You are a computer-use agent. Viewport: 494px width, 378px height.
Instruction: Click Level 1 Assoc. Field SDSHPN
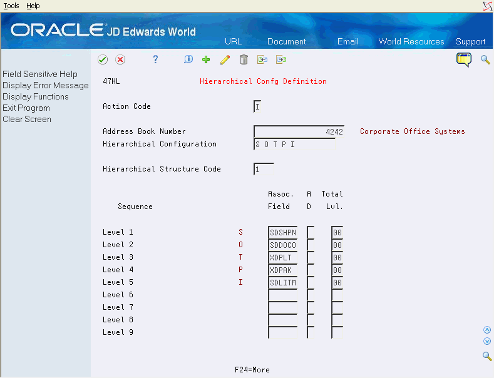(282, 232)
